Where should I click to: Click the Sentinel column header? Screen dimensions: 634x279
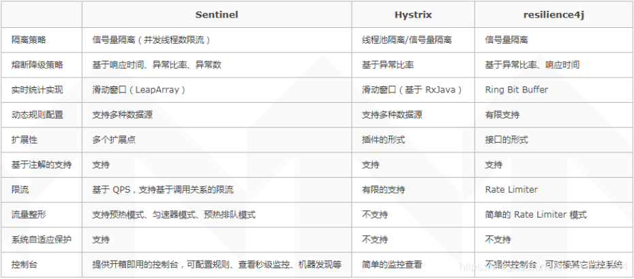tap(216, 14)
